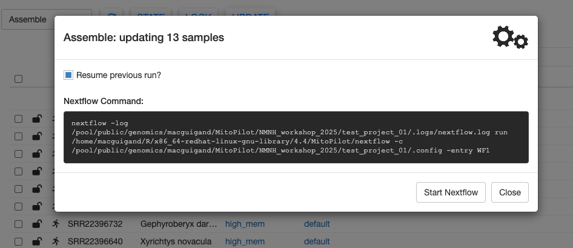The height and width of the screenshot is (248, 573).
Task: Toggle the lock icon for SRR22396732
Action: (x=37, y=224)
